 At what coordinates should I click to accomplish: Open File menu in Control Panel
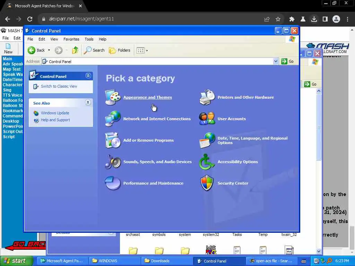tap(30, 39)
